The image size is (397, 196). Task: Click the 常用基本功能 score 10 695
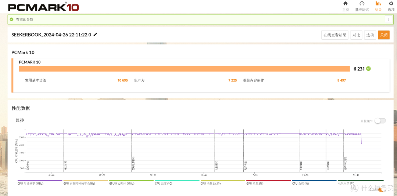[122, 80]
